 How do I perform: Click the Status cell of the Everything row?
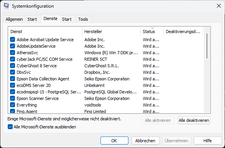point(151,105)
